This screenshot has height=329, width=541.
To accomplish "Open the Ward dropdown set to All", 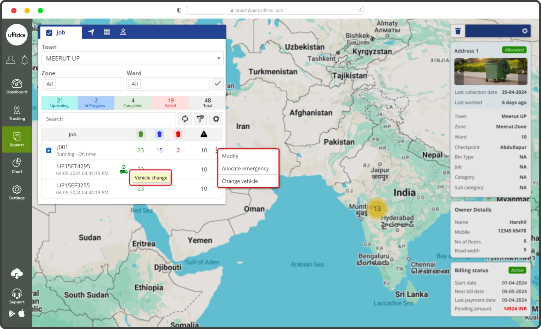I will pos(168,84).
